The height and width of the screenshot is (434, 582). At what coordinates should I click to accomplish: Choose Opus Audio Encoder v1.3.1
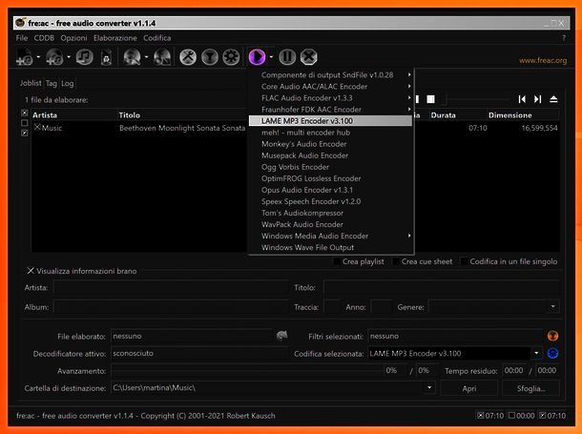(x=331, y=190)
